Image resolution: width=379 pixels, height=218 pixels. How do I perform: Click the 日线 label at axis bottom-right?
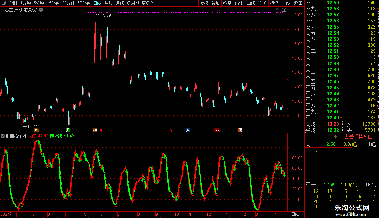click(x=295, y=214)
